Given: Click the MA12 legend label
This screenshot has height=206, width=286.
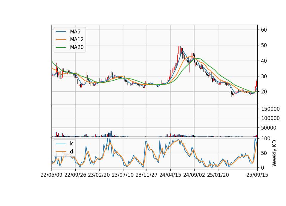Looking at the screenshot, I should 77,39.
